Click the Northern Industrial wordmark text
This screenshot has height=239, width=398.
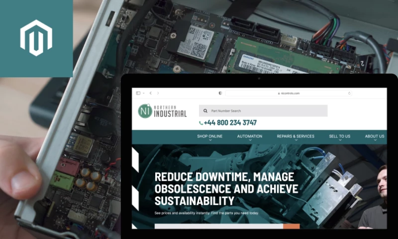pos(170,111)
